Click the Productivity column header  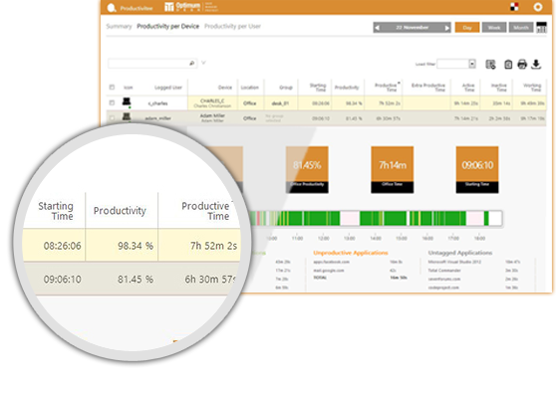[347, 88]
